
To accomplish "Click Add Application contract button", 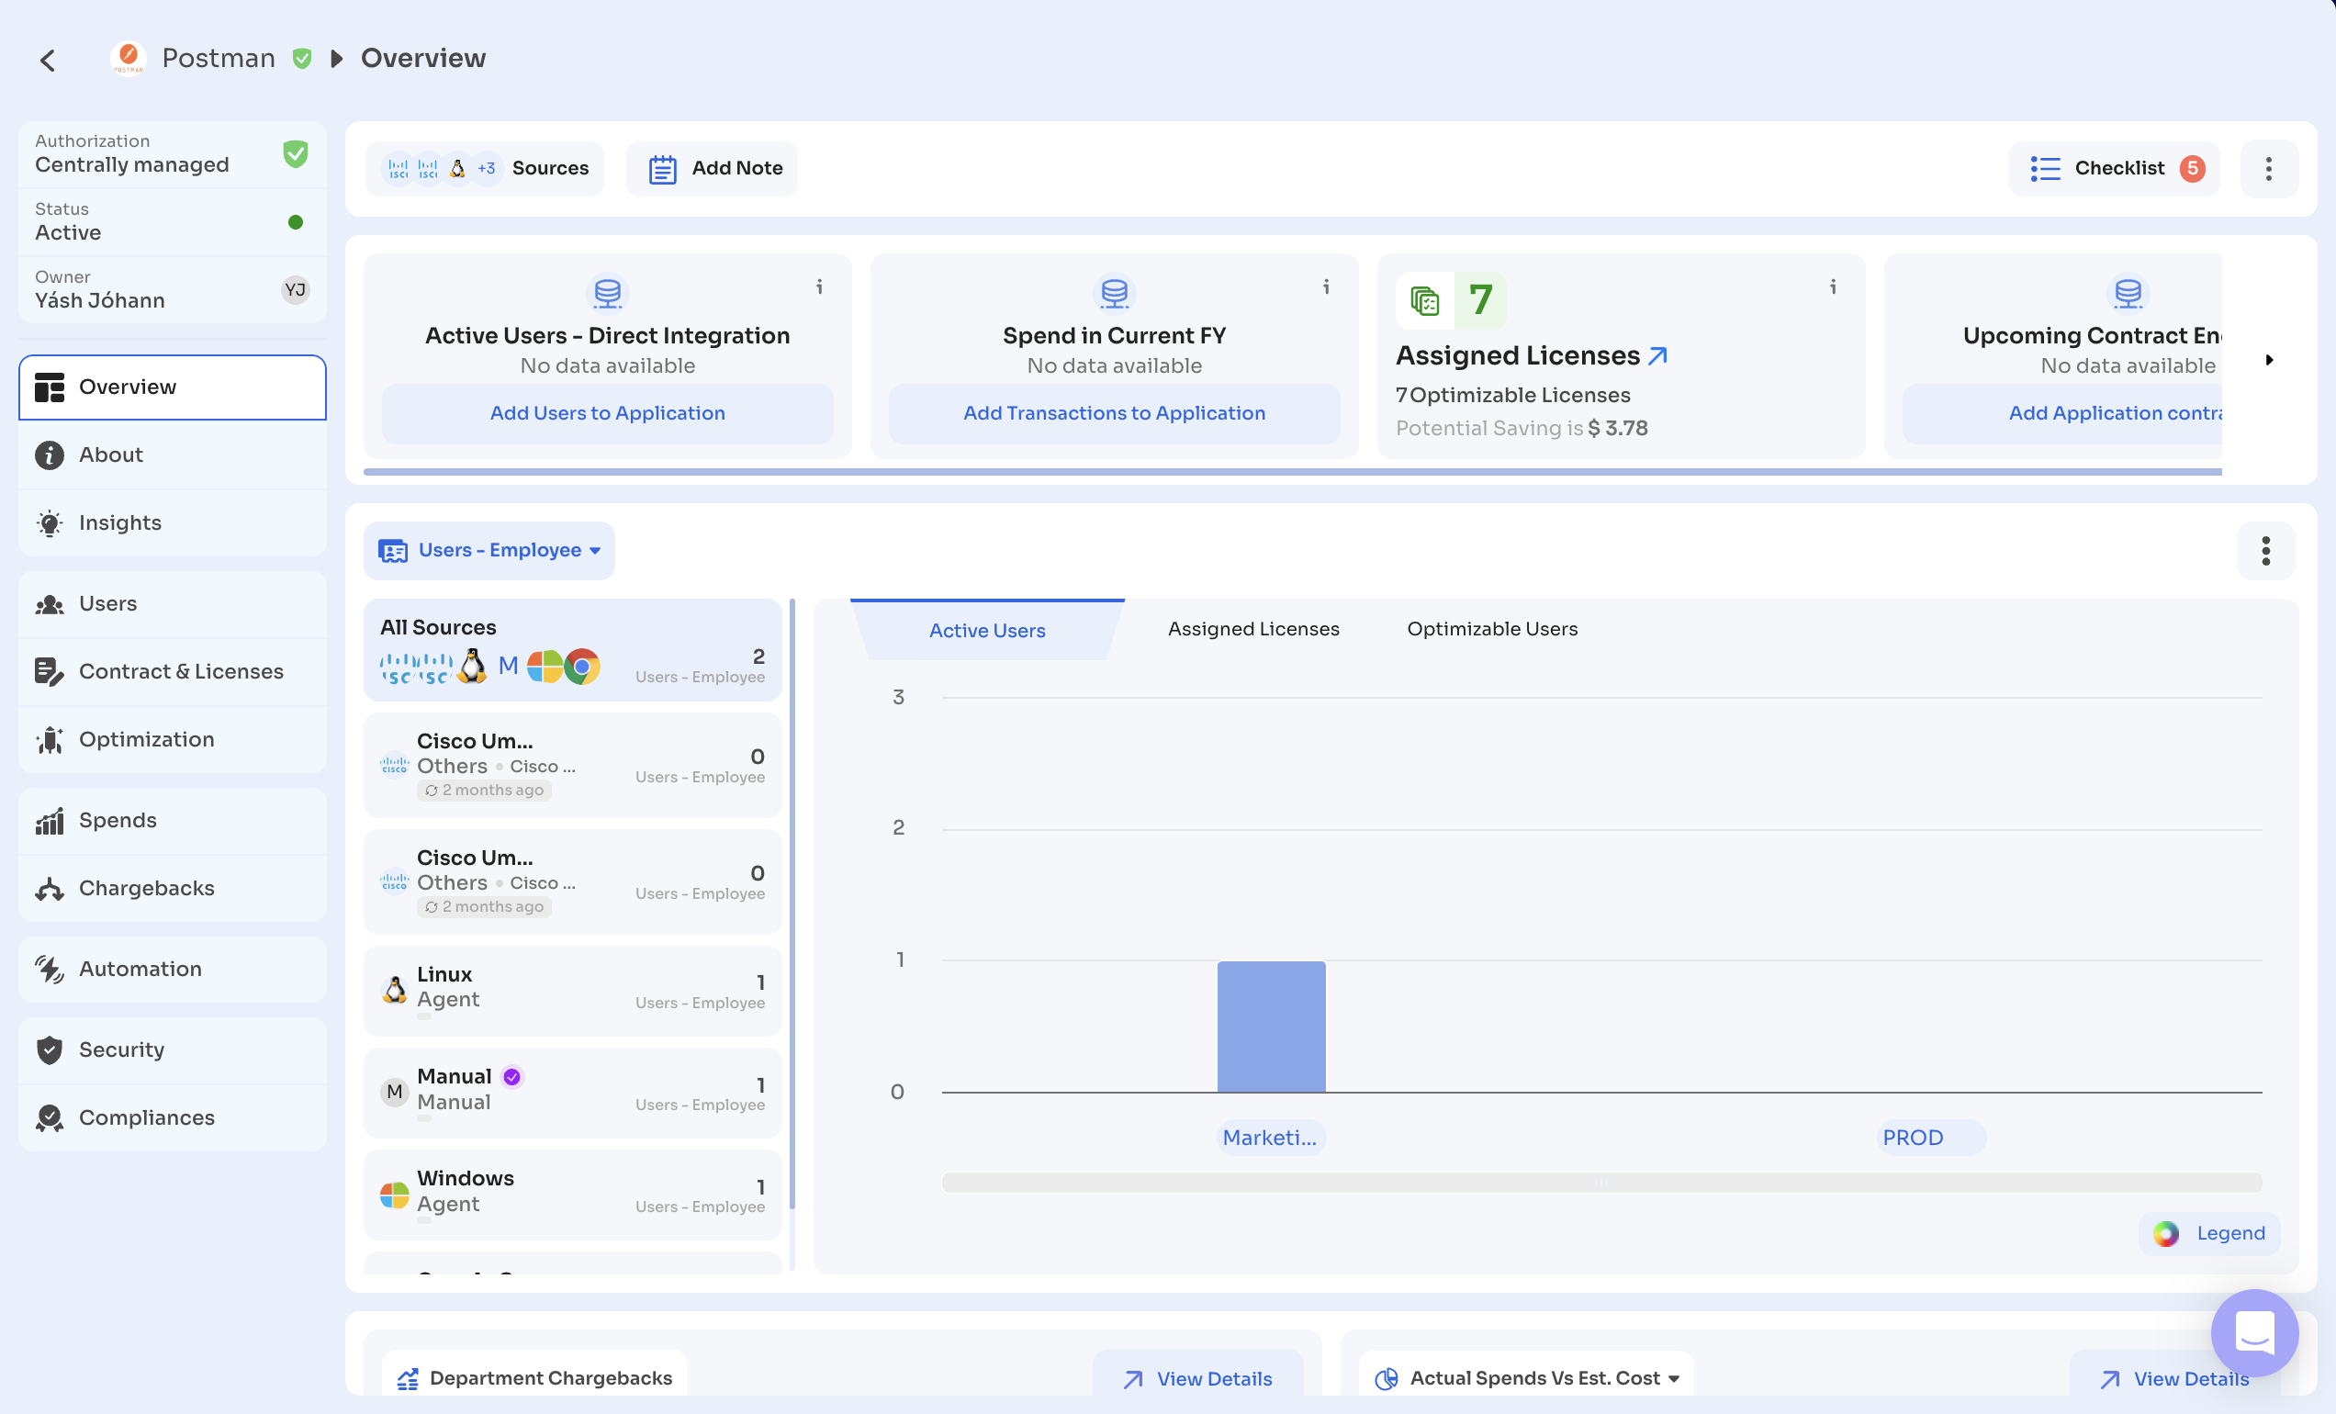I will 2063,413.
